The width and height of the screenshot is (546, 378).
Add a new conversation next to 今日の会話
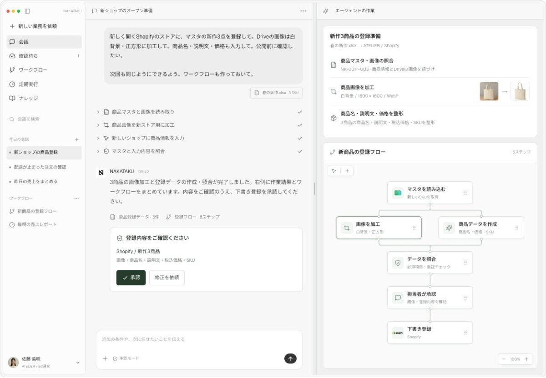point(76,139)
